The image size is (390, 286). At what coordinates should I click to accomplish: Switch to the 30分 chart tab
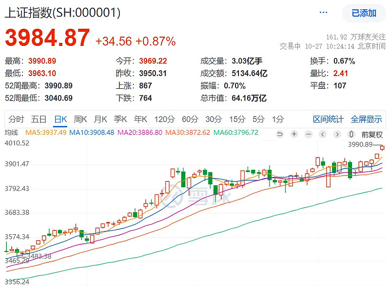(214, 119)
